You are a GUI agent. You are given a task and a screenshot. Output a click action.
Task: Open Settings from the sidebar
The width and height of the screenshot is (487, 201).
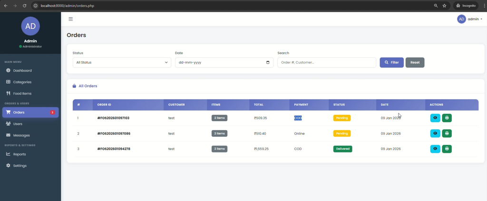(x=30, y=166)
